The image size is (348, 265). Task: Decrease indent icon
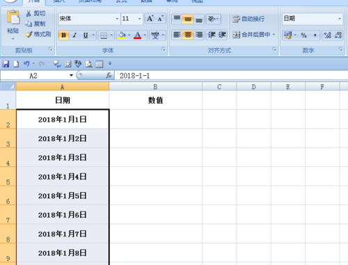tap(212, 35)
